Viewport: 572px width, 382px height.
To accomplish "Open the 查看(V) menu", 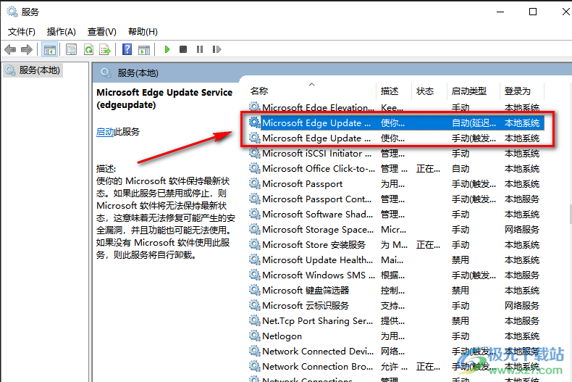I will point(102,32).
